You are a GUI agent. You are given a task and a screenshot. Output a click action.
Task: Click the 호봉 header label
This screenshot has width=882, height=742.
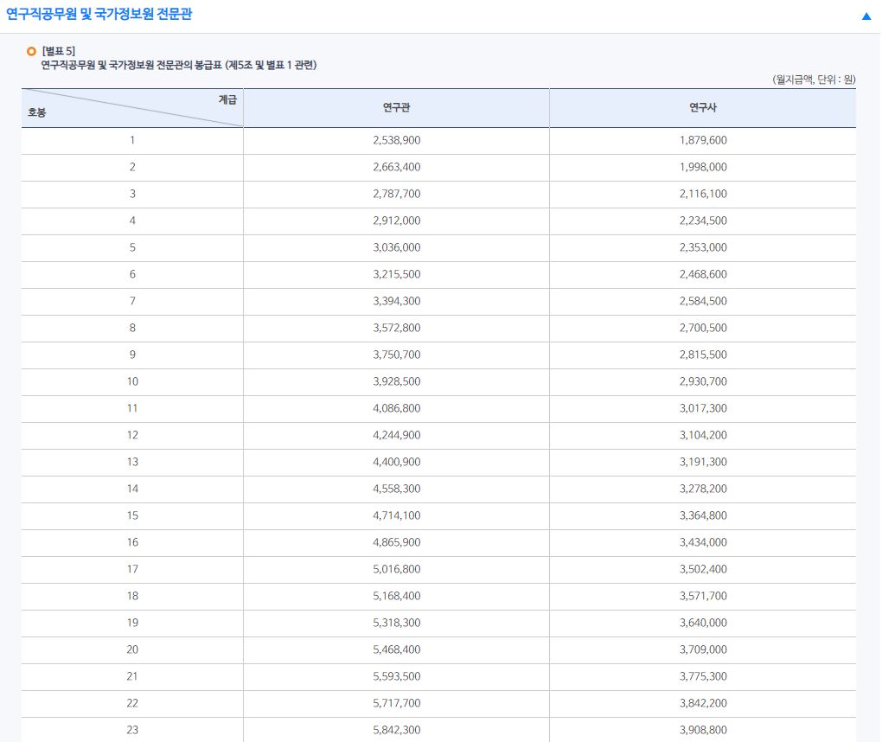37,112
